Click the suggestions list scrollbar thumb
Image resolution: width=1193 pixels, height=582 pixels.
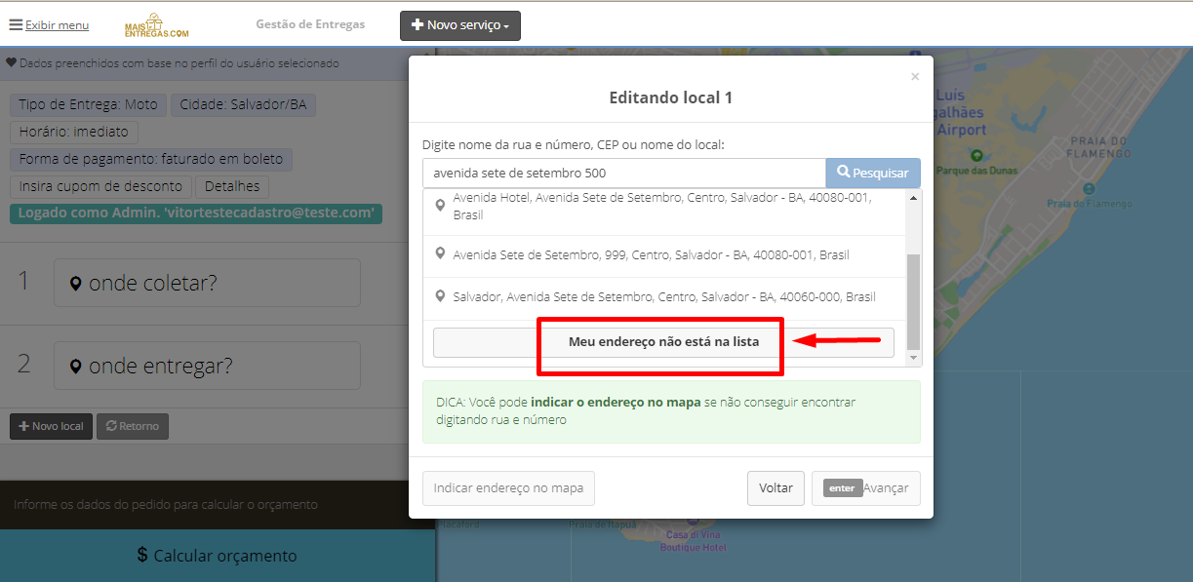pyautogui.click(x=914, y=302)
